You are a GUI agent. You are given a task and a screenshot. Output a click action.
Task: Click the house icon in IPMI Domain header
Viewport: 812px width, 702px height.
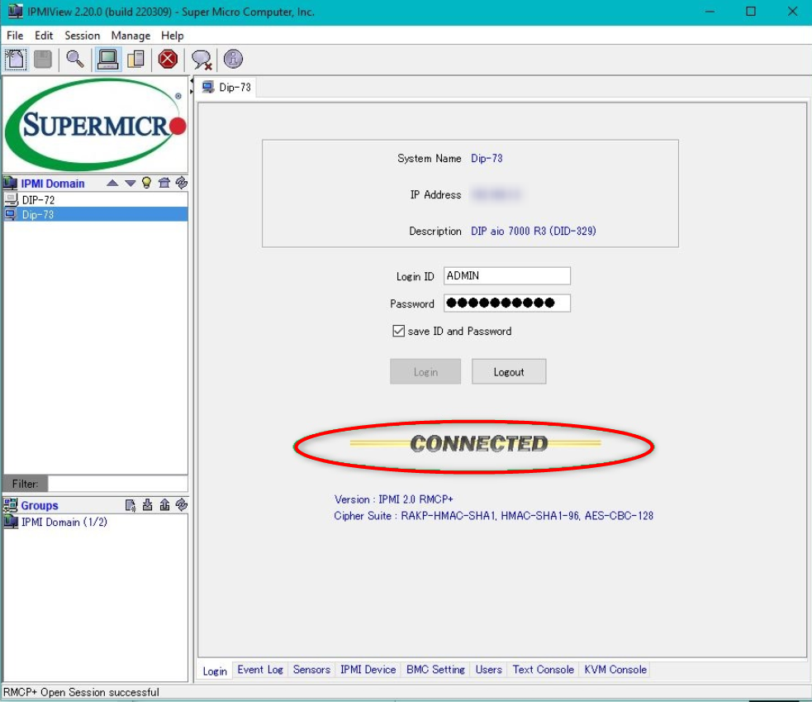coord(164,183)
